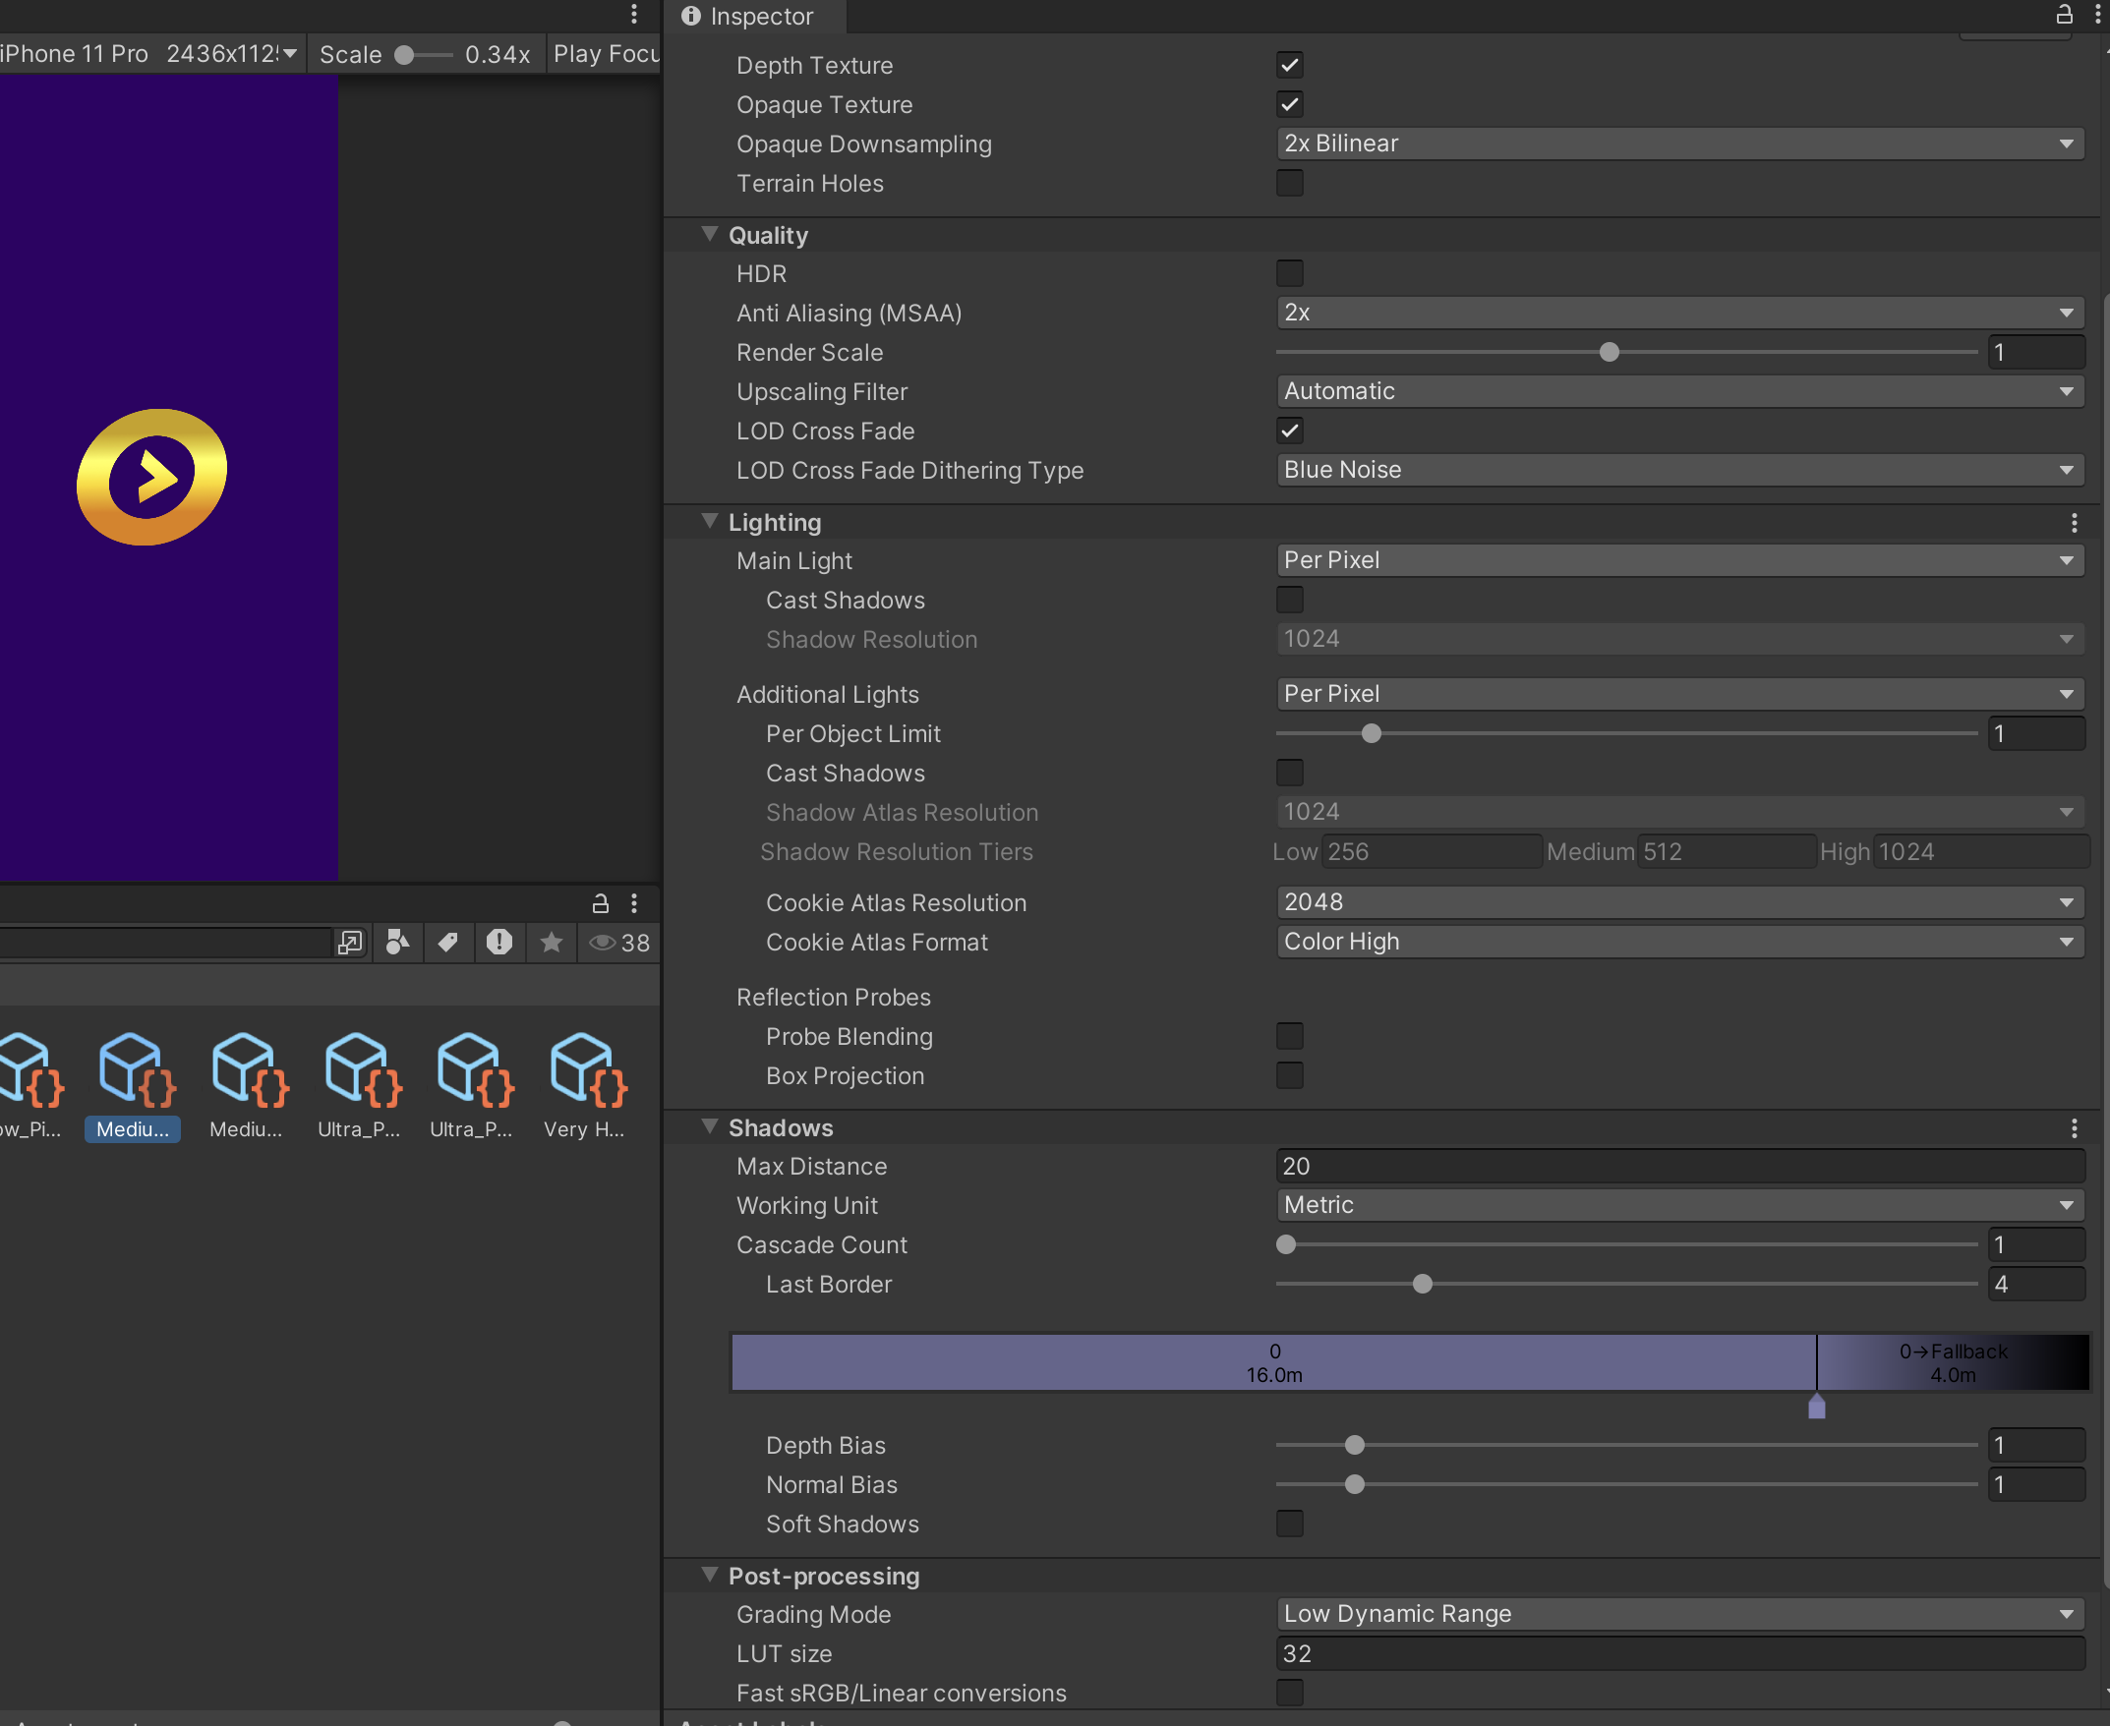
Task: Toggle the favorites star filter
Action: pos(552,943)
